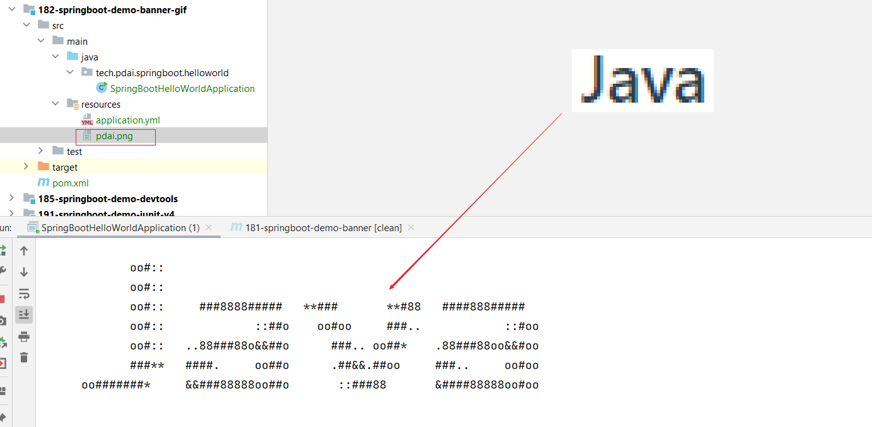Image resolution: width=872 pixels, height=427 pixels.
Task: Click the wrench settings icon in Run panel
Action: (2, 271)
